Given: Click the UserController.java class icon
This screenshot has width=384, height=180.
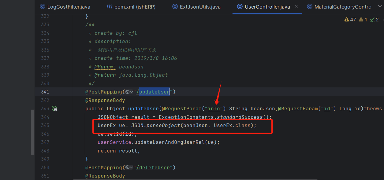Looking at the screenshot, I should coord(240,7).
